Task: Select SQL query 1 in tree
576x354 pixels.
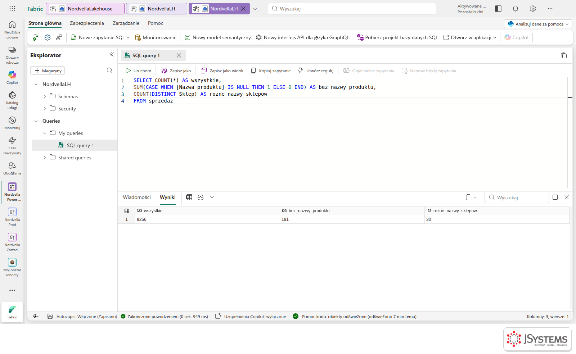Action: 75,145
